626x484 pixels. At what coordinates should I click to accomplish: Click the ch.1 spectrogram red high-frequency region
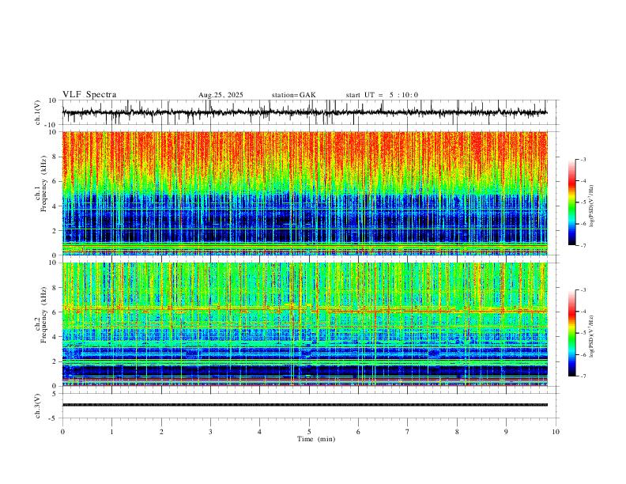coord(304,152)
